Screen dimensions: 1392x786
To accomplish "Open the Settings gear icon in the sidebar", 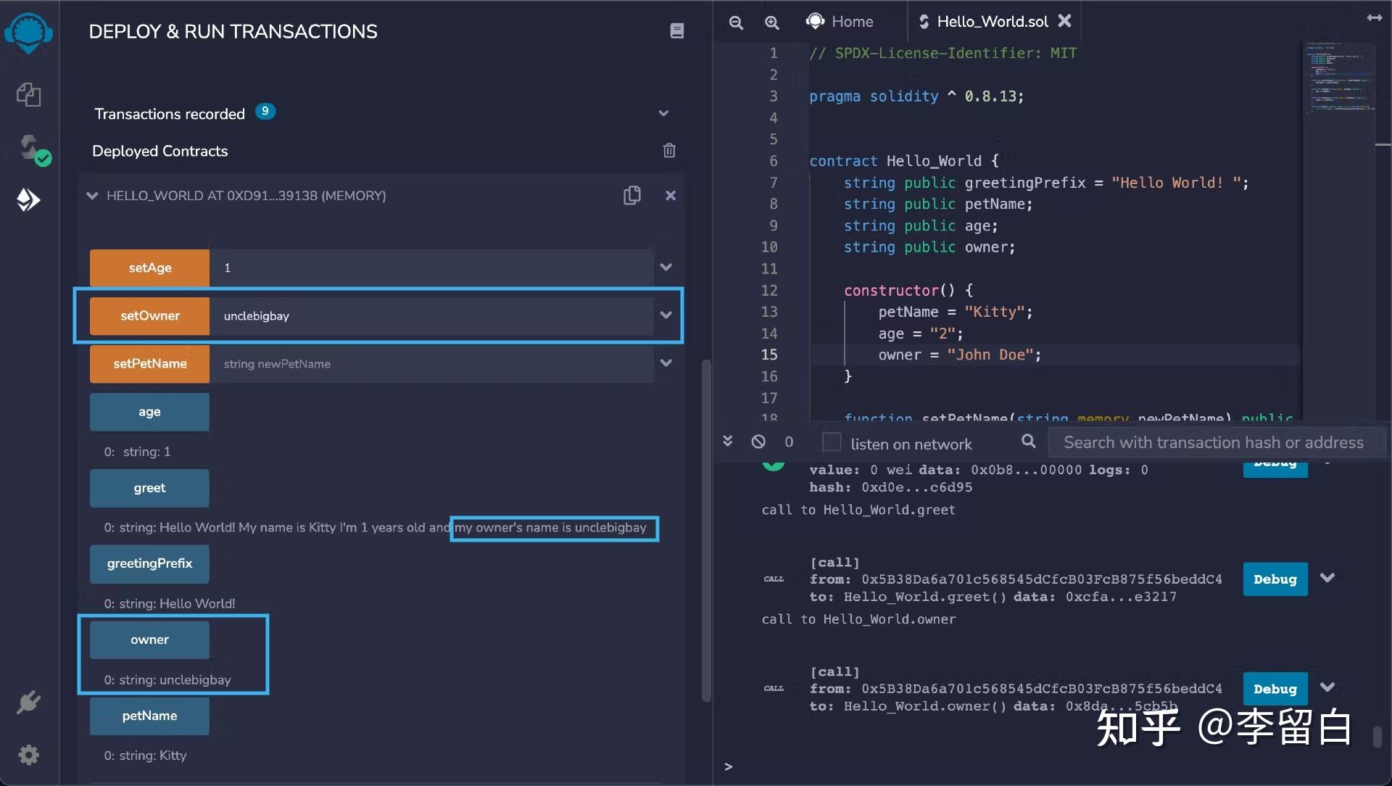I will click(29, 755).
